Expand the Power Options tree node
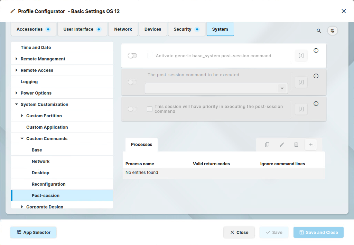 click(17, 93)
